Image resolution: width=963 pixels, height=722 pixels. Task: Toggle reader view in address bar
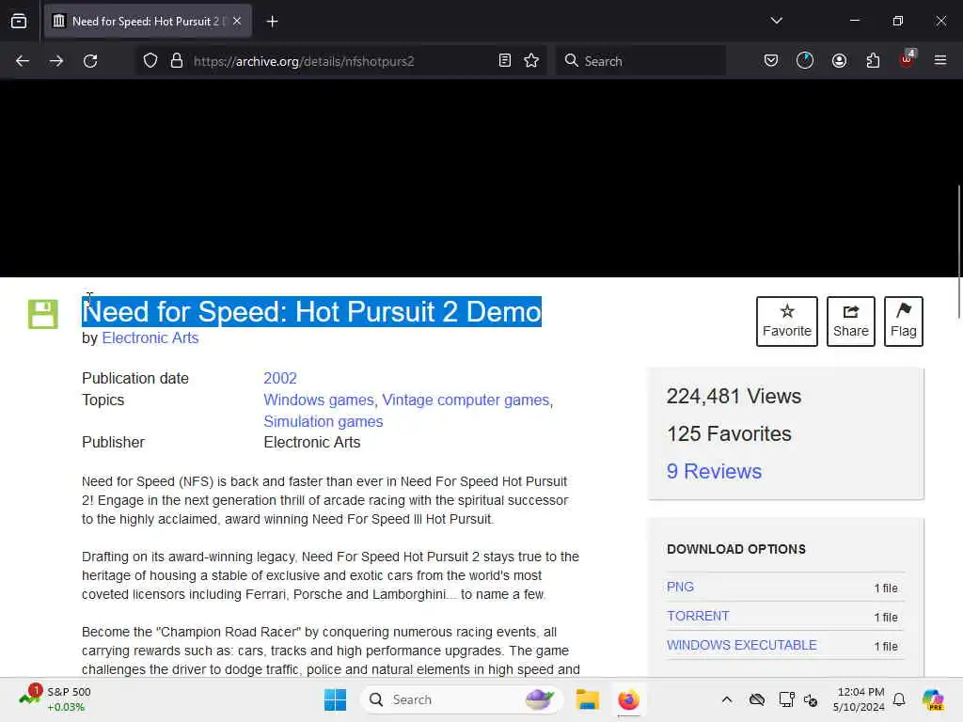coord(505,61)
